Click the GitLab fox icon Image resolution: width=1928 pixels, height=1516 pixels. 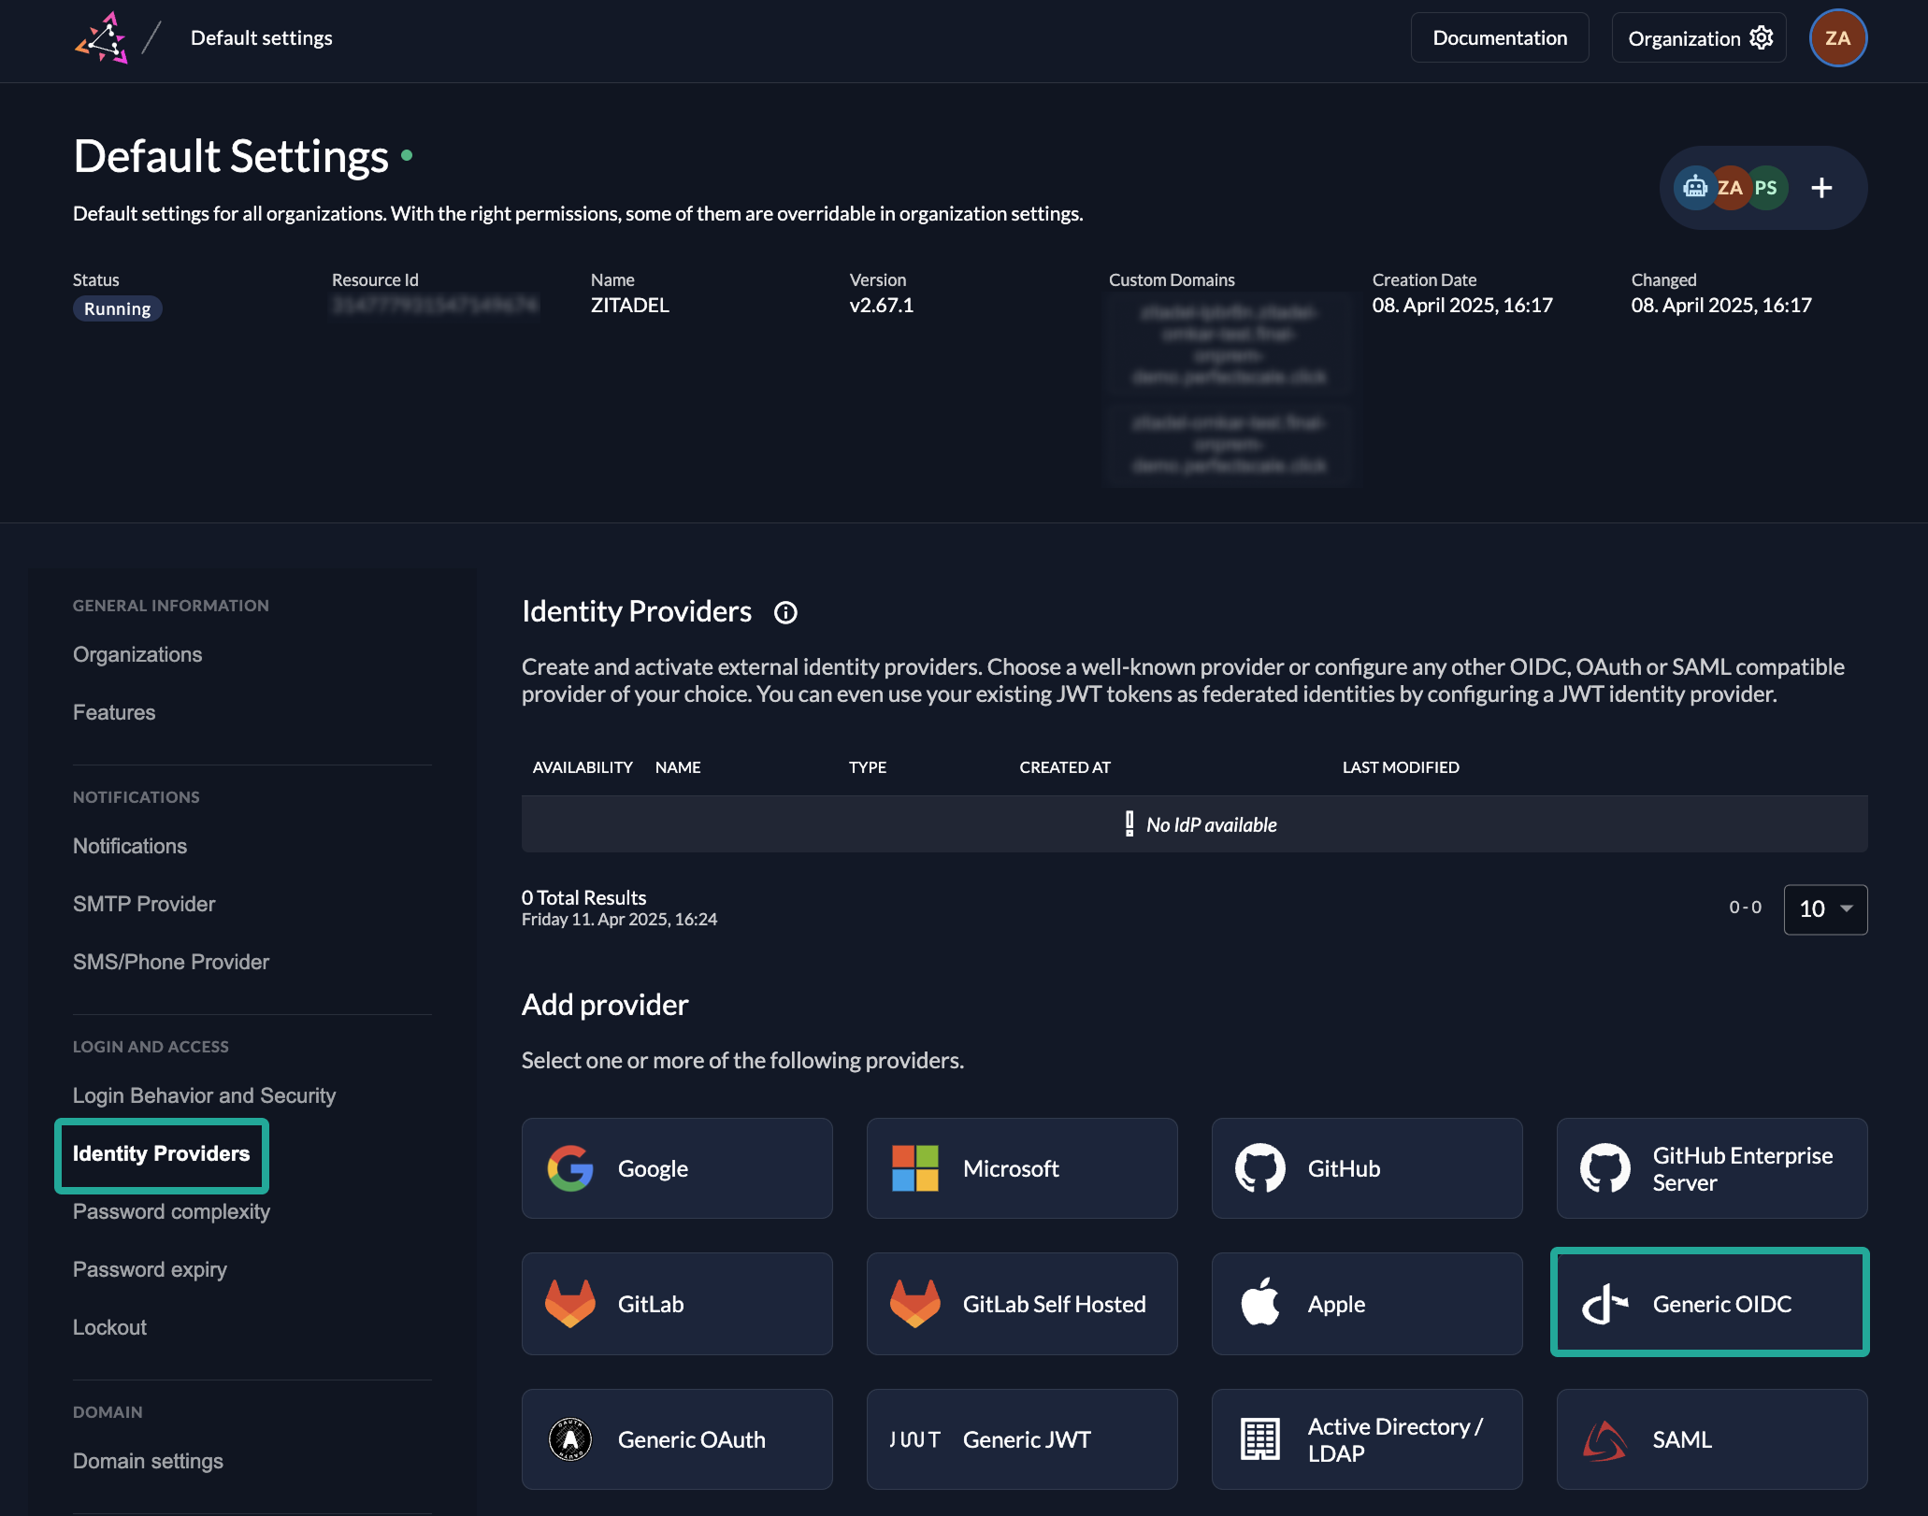pyautogui.click(x=570, y=1304)
